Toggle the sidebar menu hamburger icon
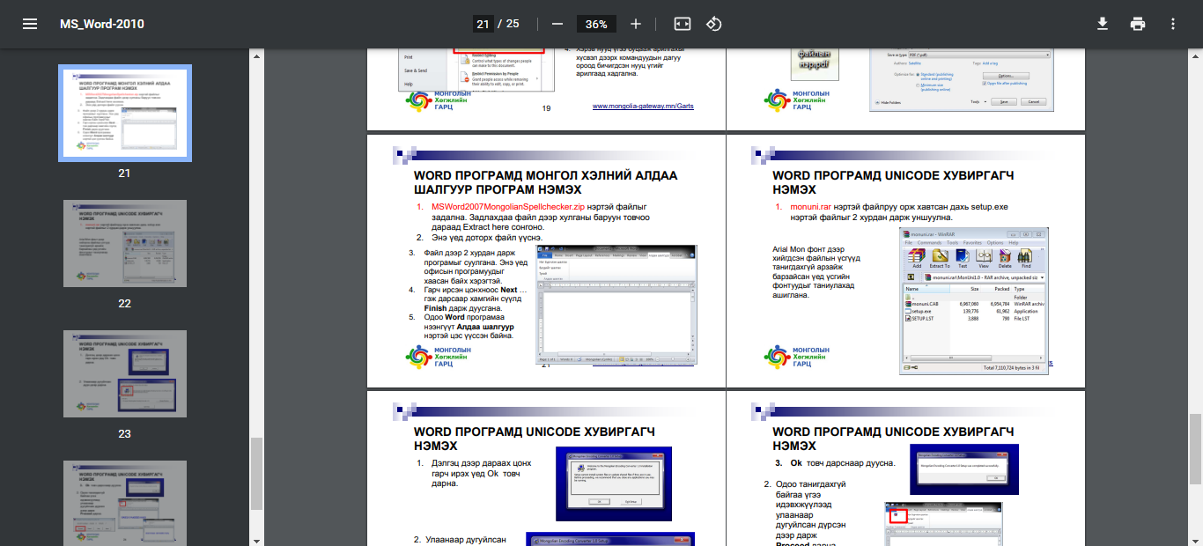 (x=30, y=24)
